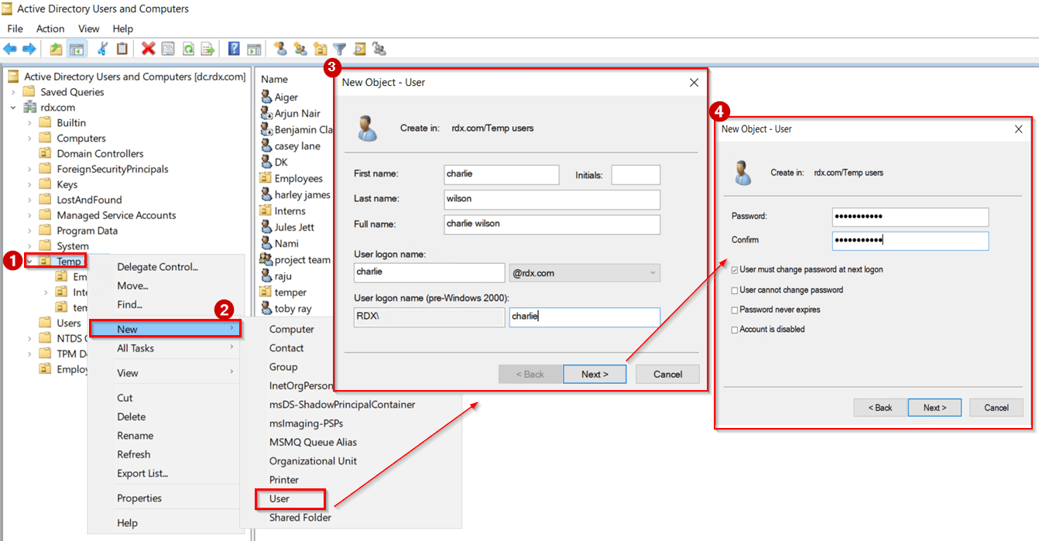Click the Find objects magnifier toolbar icon
Image resolution: width=1039 pixels, height=541 pixels.
coord(358,48)
